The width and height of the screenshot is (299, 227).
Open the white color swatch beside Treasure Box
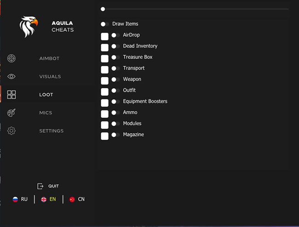pos(105,58)
